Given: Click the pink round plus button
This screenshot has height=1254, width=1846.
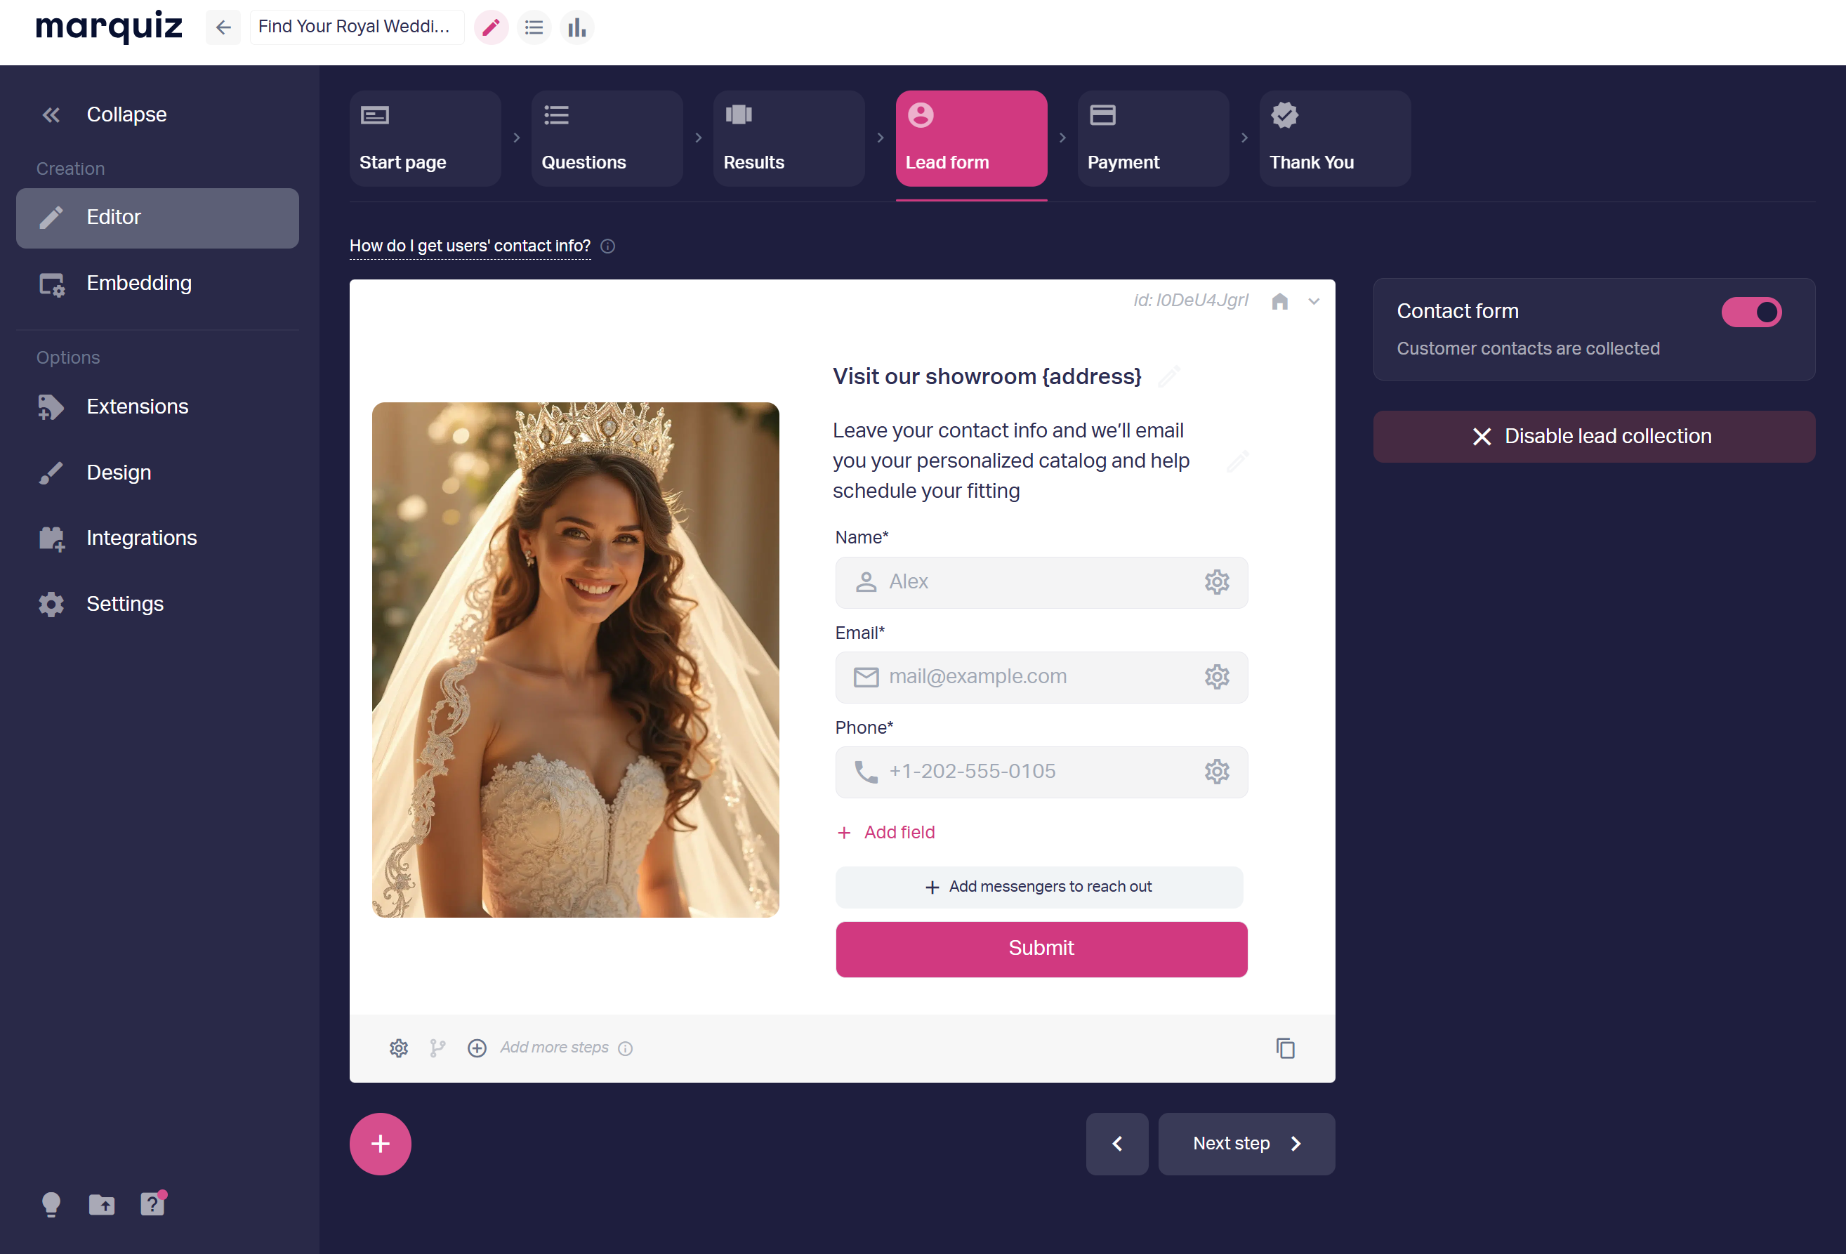Looking at the screenshot, I should pyautogui.click(x=381, y=1144).
